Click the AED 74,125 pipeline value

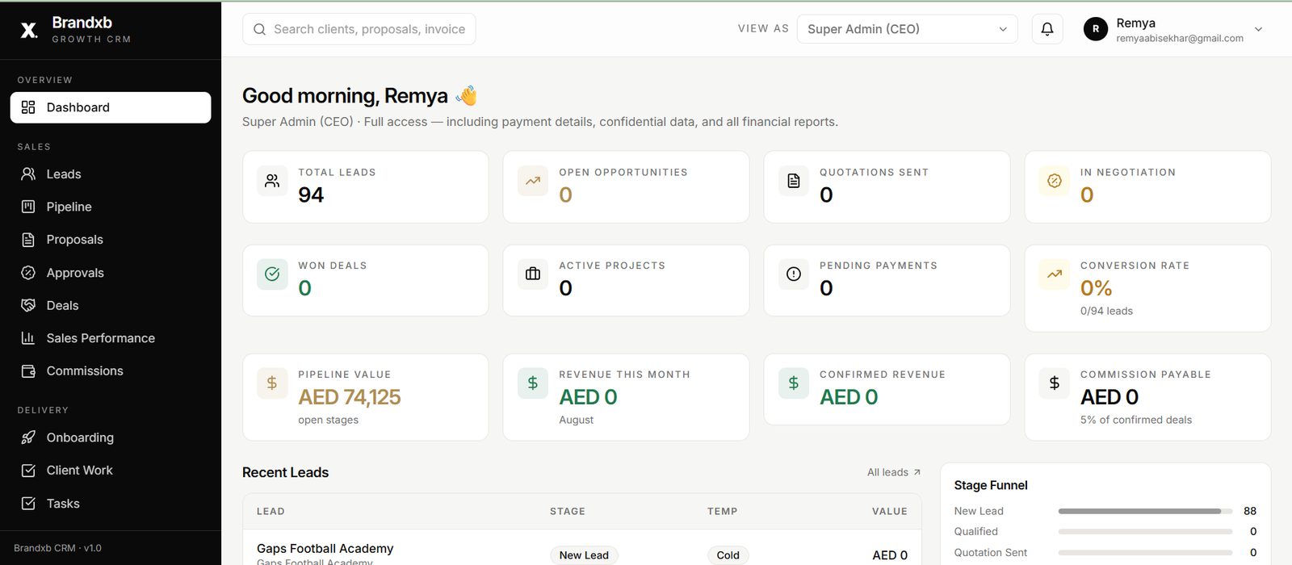point(350,397)
